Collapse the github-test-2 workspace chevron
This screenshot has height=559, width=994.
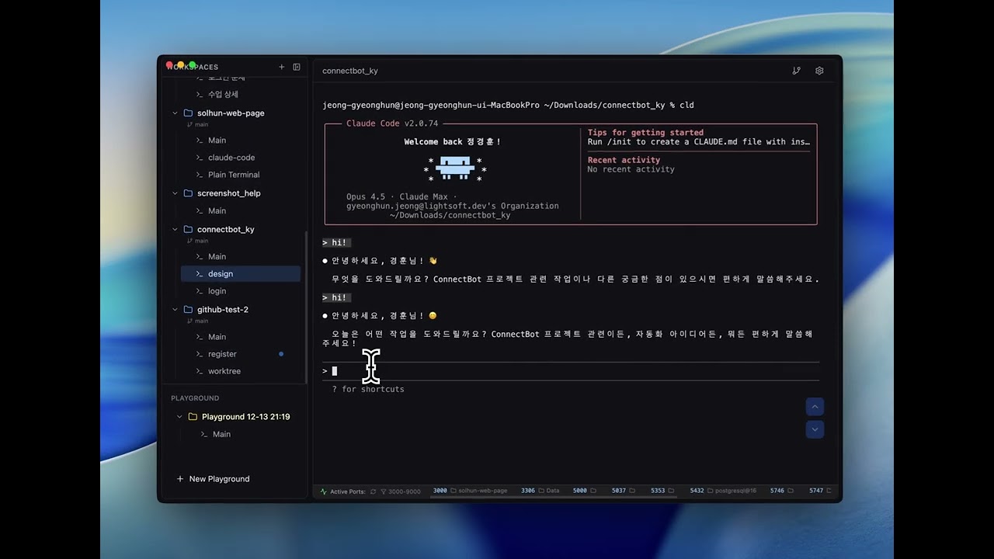pyautogui.click(x=175, y=309)
